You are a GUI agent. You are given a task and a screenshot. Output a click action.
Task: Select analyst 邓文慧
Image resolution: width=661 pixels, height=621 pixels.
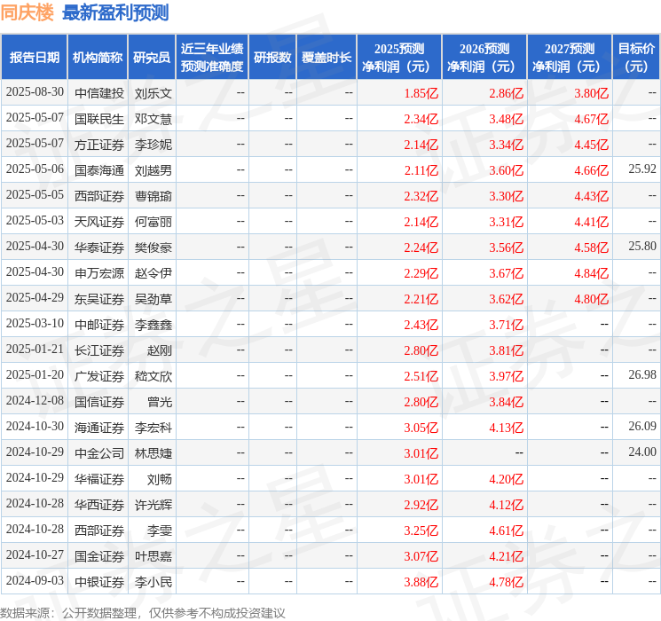pyautogui.click(x=153, y=119)
